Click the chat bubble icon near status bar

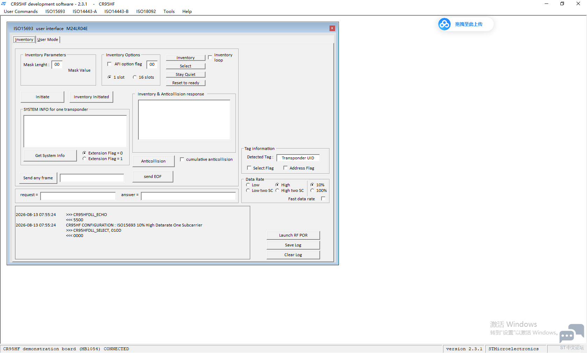571,333
